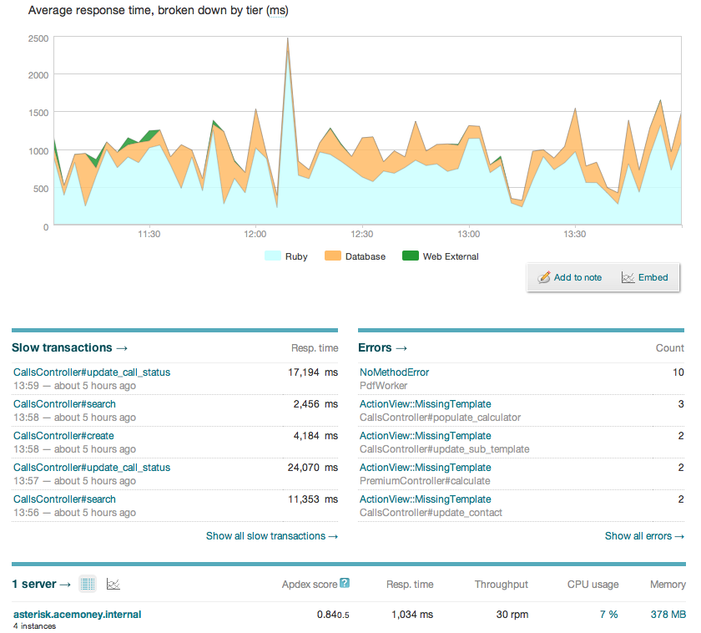The height and width of the screenshot is (633, 701).
Task: Click the Add to note pencil icon
Action: (545, 277)
